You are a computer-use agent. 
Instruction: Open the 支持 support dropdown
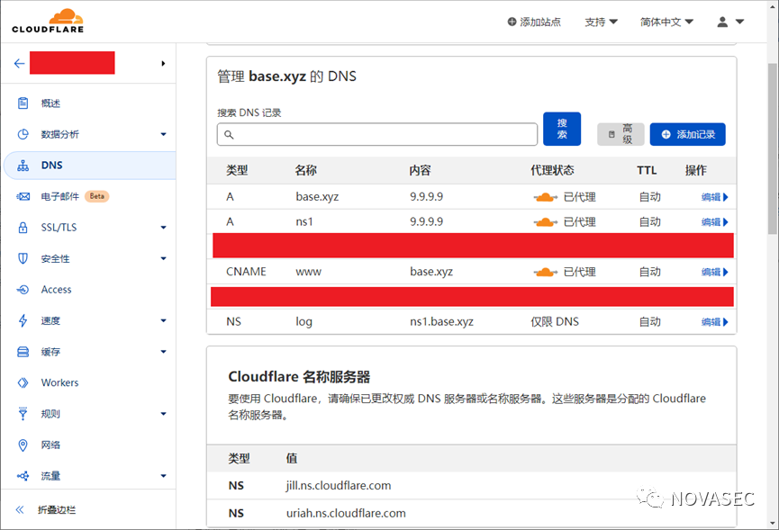point(601,22)
